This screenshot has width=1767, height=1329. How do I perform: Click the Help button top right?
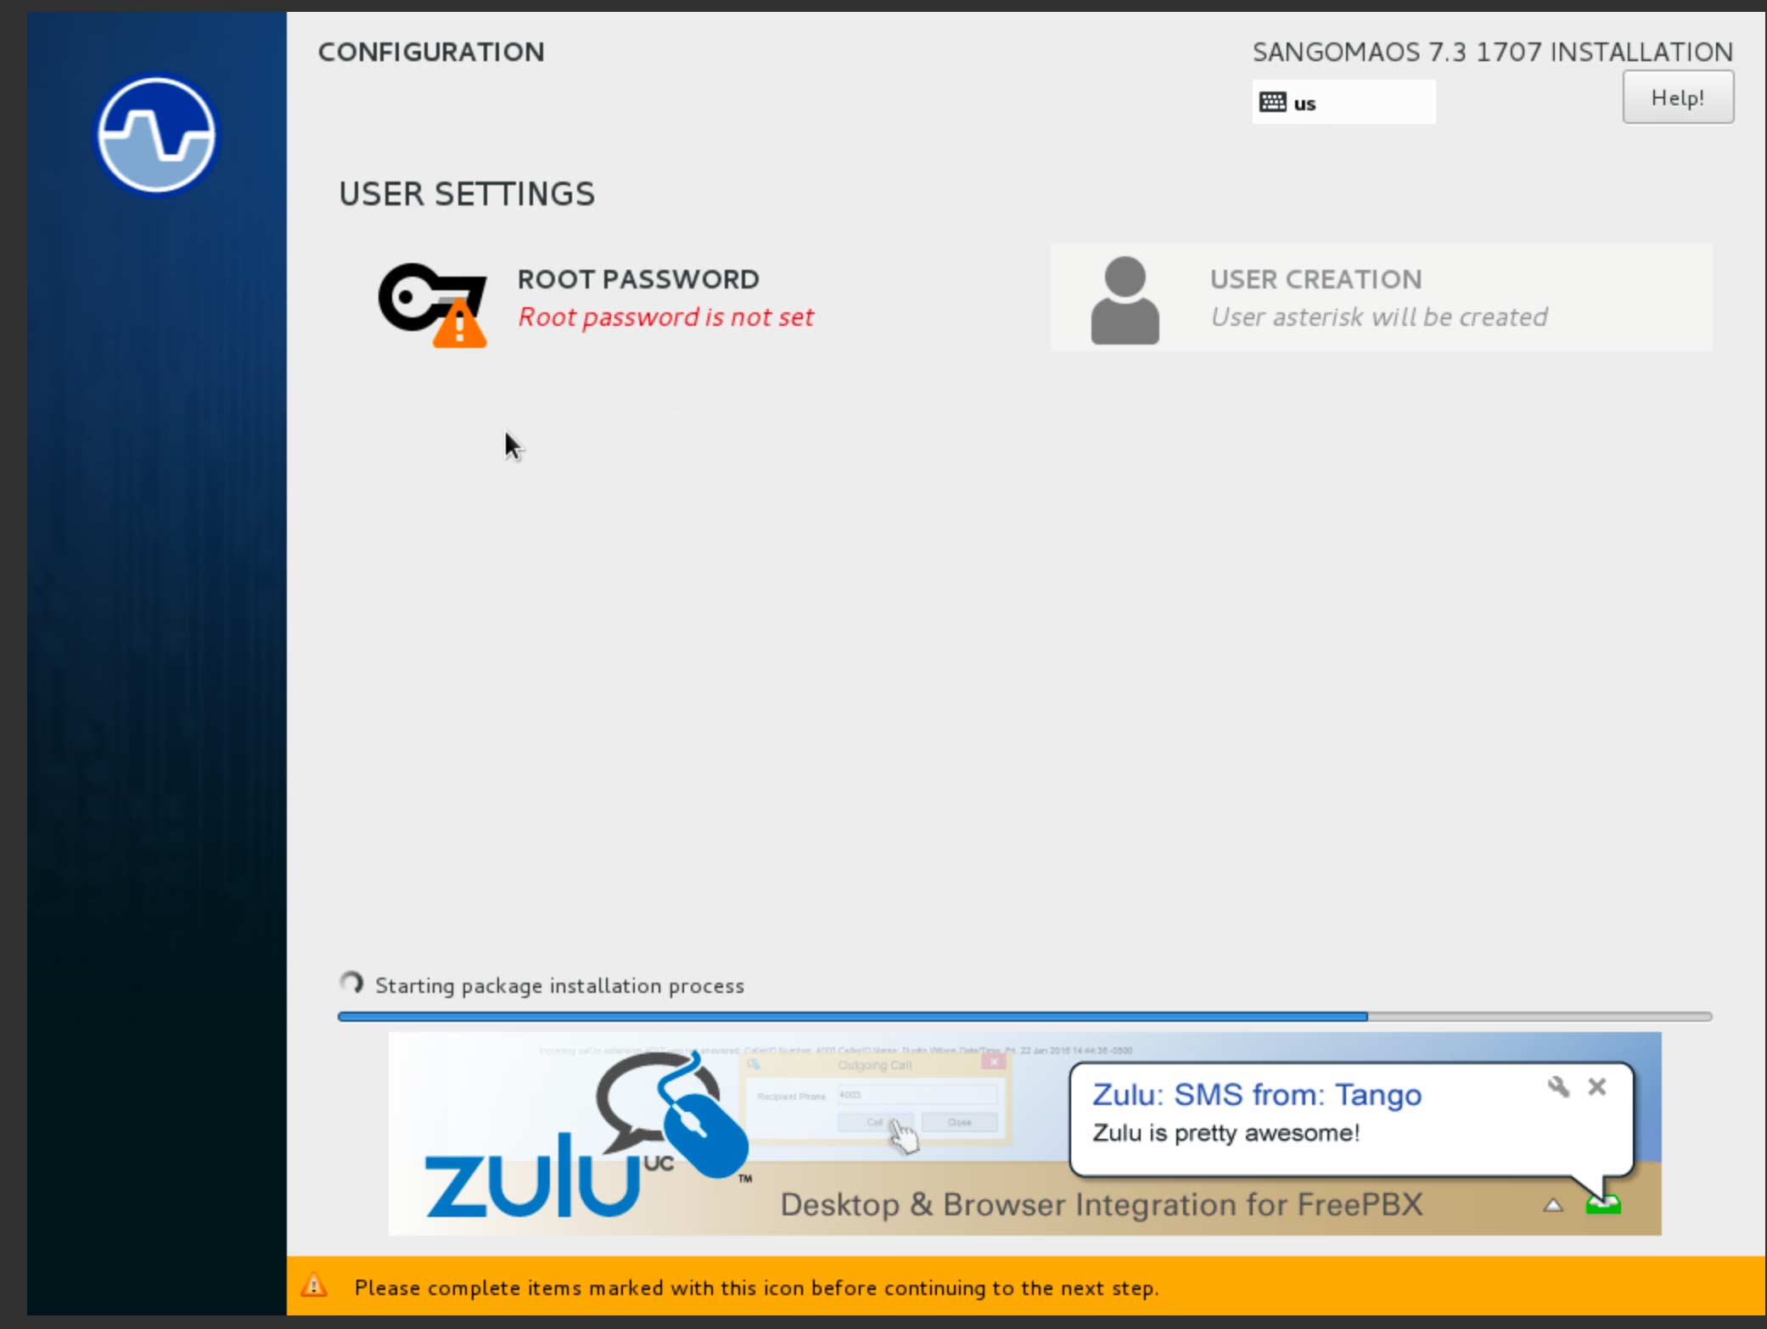(1676, 97)
